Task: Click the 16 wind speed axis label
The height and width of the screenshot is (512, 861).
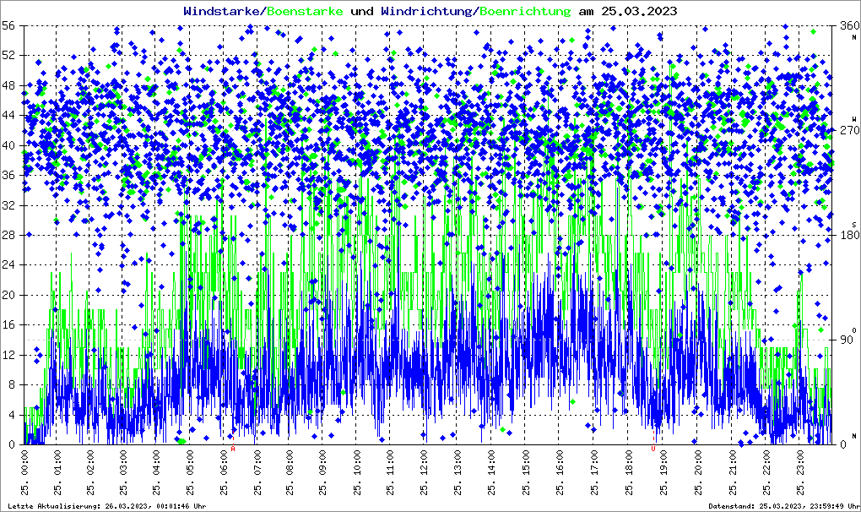Action: (8, 324)
